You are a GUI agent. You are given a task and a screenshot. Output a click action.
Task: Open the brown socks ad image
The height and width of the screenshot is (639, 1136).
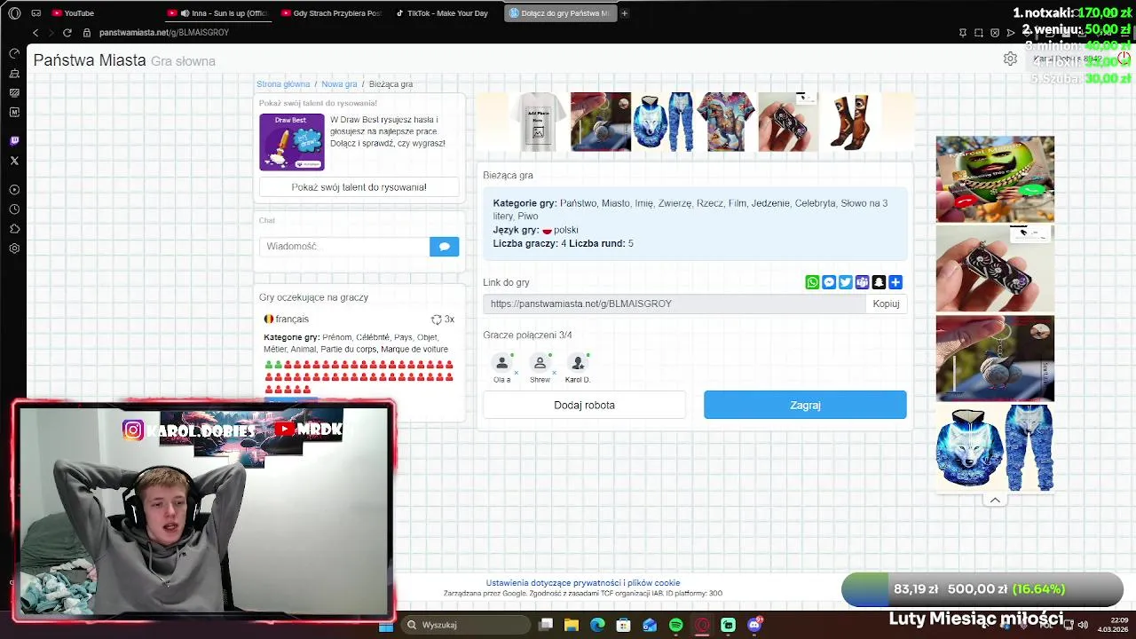click(x=851, y=122)
